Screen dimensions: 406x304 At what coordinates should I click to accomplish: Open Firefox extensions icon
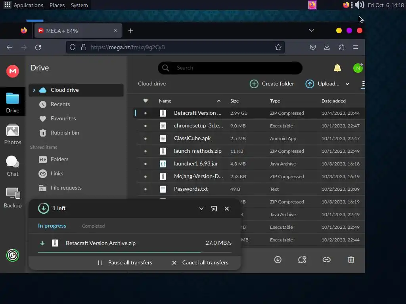[341, 47]
